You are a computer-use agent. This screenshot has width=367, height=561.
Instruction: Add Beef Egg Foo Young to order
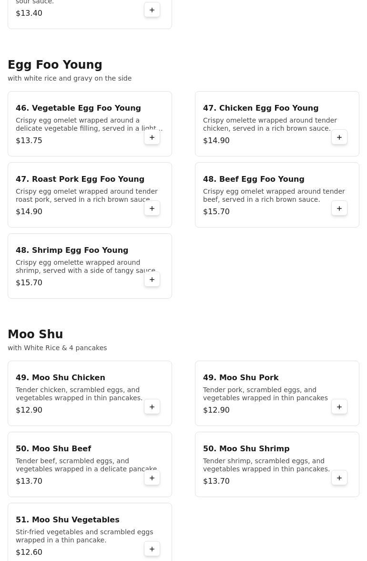[x=339, y=208]
